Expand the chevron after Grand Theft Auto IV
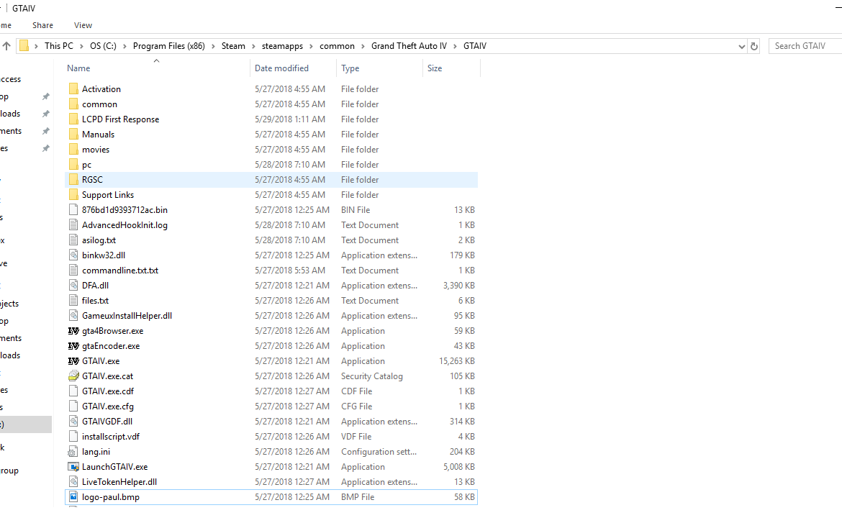The width and height of the screenshot is (842, 518). [455, 46]
